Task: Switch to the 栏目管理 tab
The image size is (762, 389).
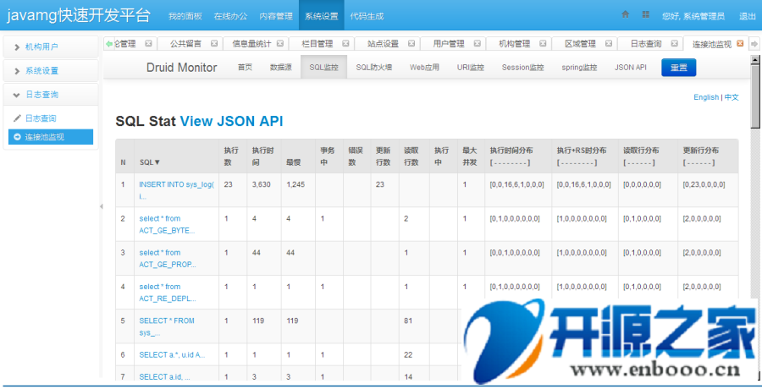Action: click(317, 44)
